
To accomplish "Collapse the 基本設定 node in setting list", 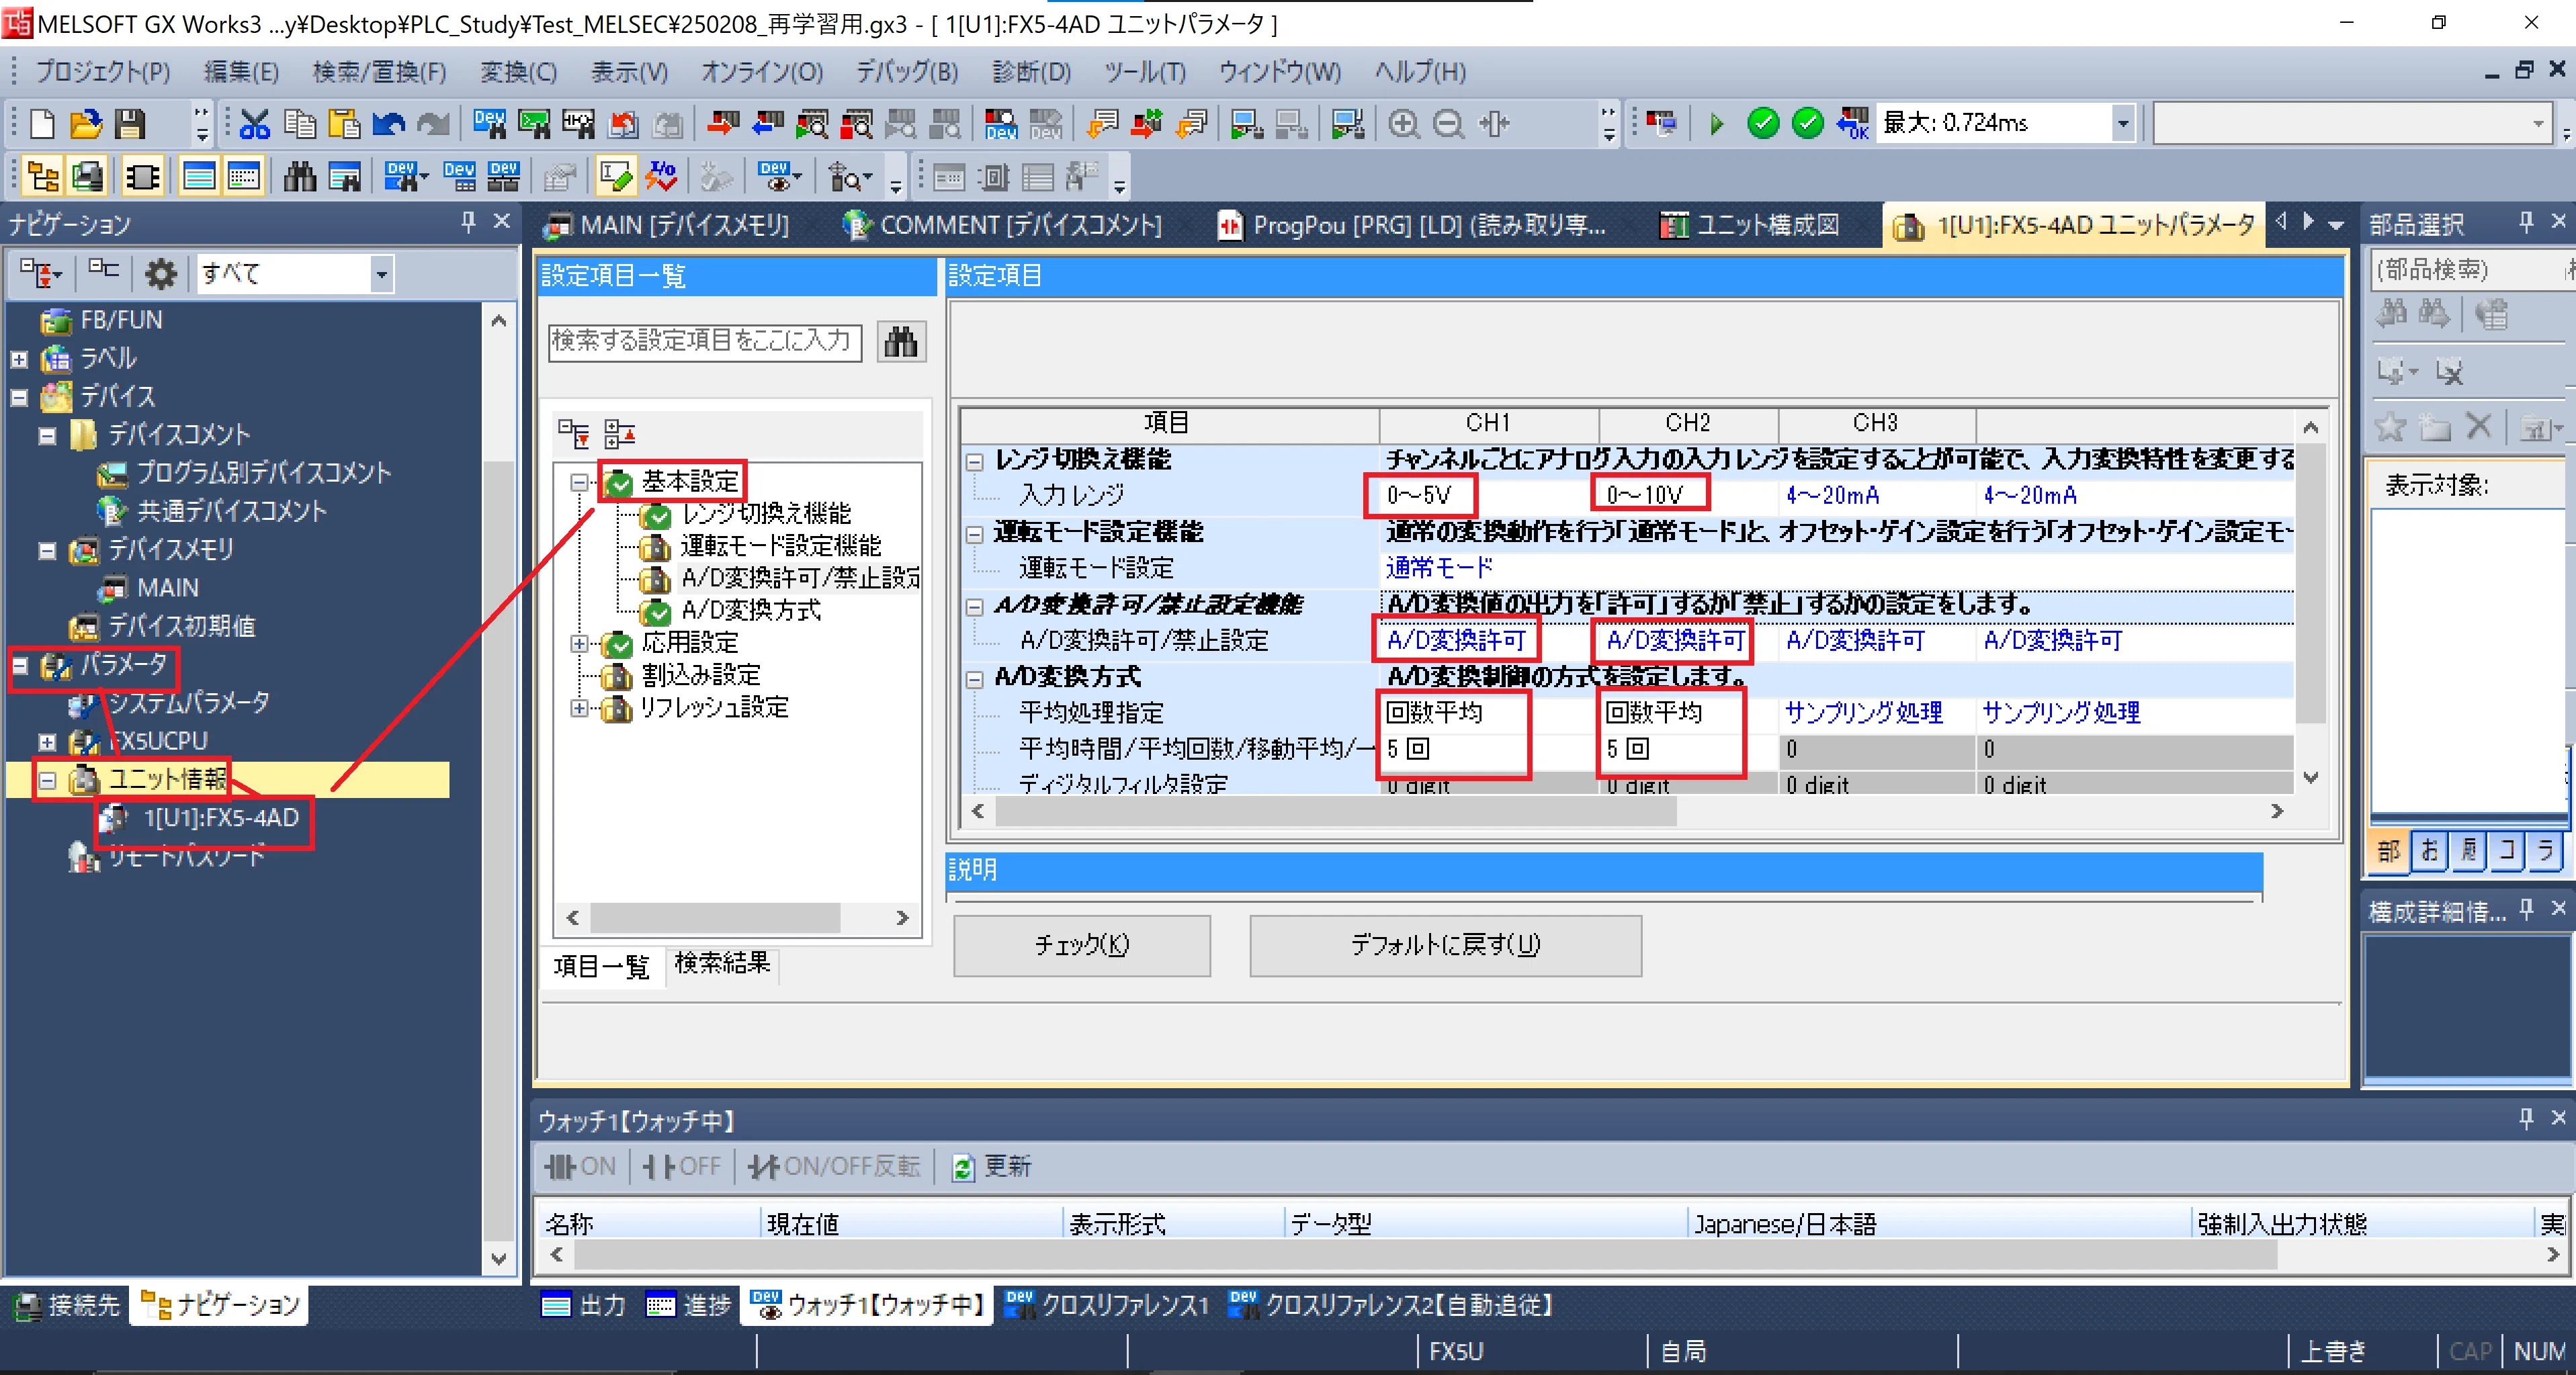I will pos(579,482).
